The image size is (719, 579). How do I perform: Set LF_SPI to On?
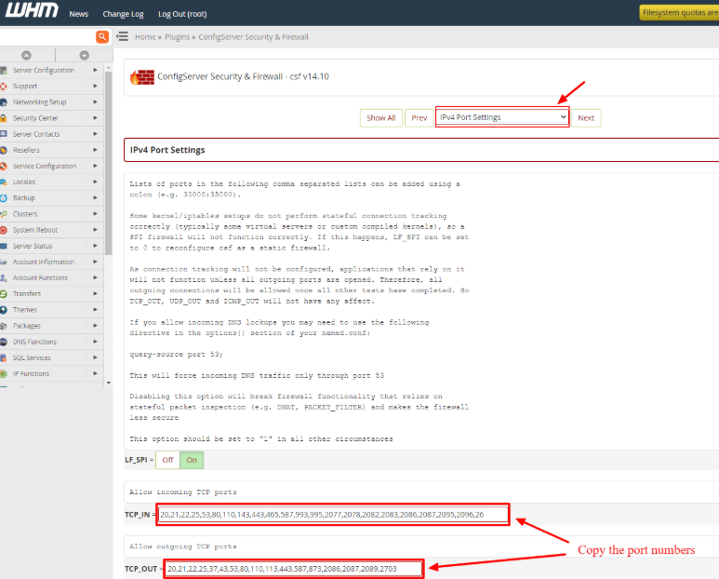(x=192, y=460)
